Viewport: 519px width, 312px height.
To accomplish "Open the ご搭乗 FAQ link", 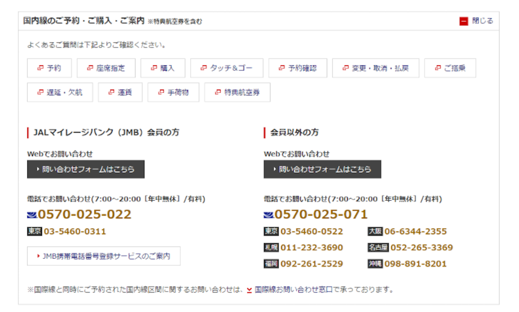I will [450, 68].
